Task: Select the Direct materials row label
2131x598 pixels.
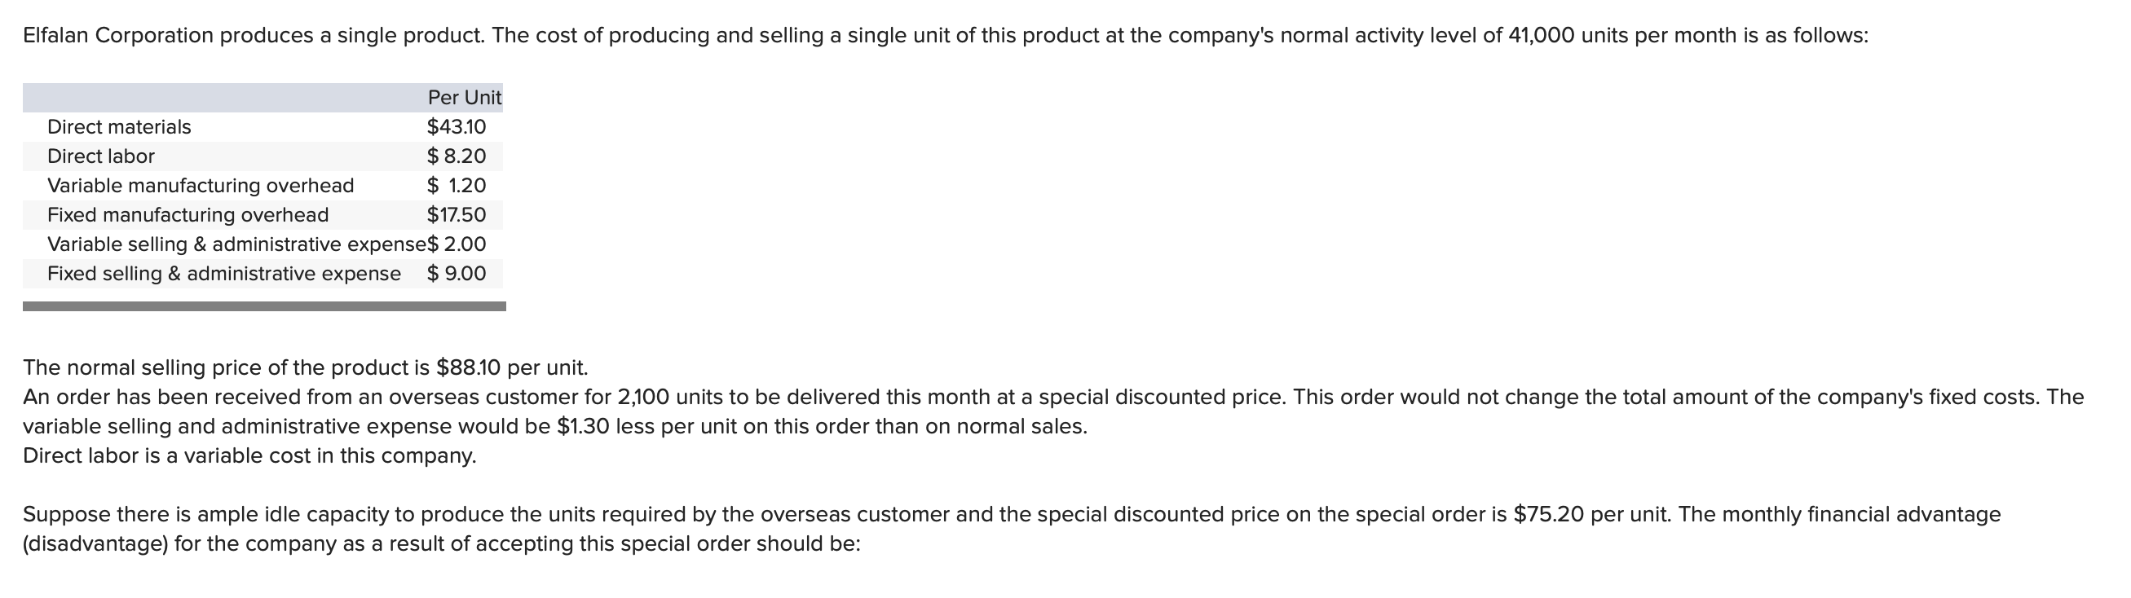Action: pos(119,127)
